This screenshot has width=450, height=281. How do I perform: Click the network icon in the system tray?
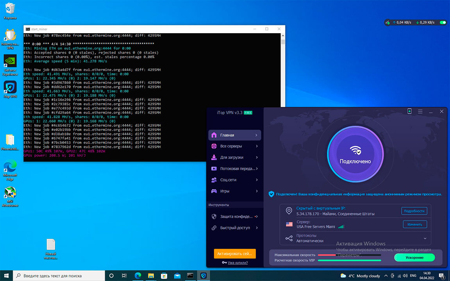(x=399, y=276)
